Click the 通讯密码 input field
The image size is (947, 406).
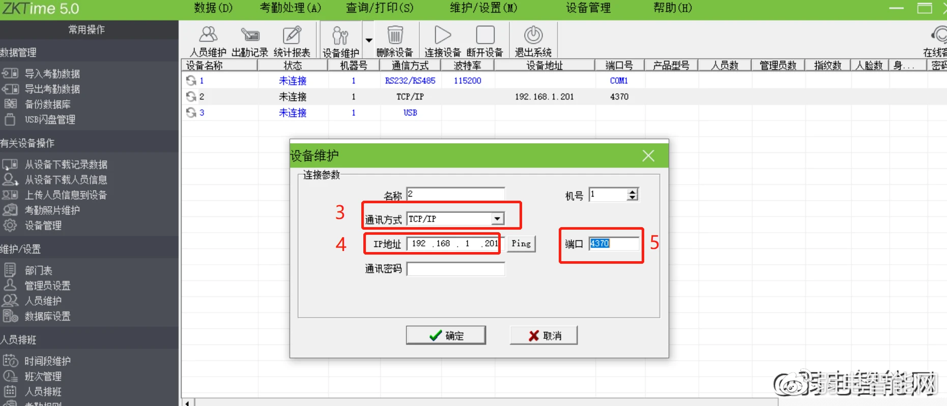click(x=456, y=269)
